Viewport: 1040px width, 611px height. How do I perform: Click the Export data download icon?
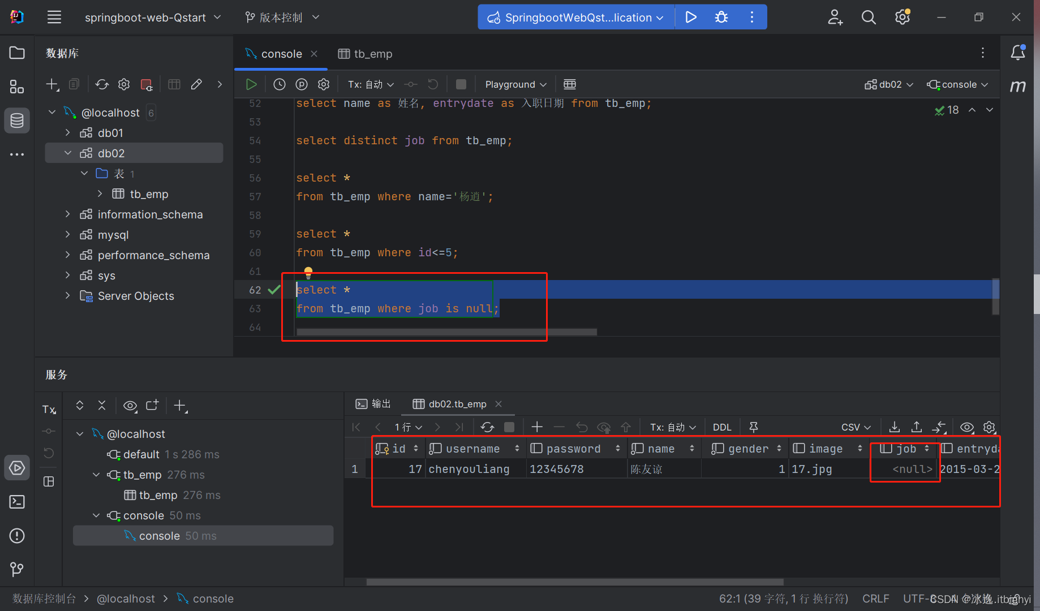pyautogui.click(x=895, y=427)
